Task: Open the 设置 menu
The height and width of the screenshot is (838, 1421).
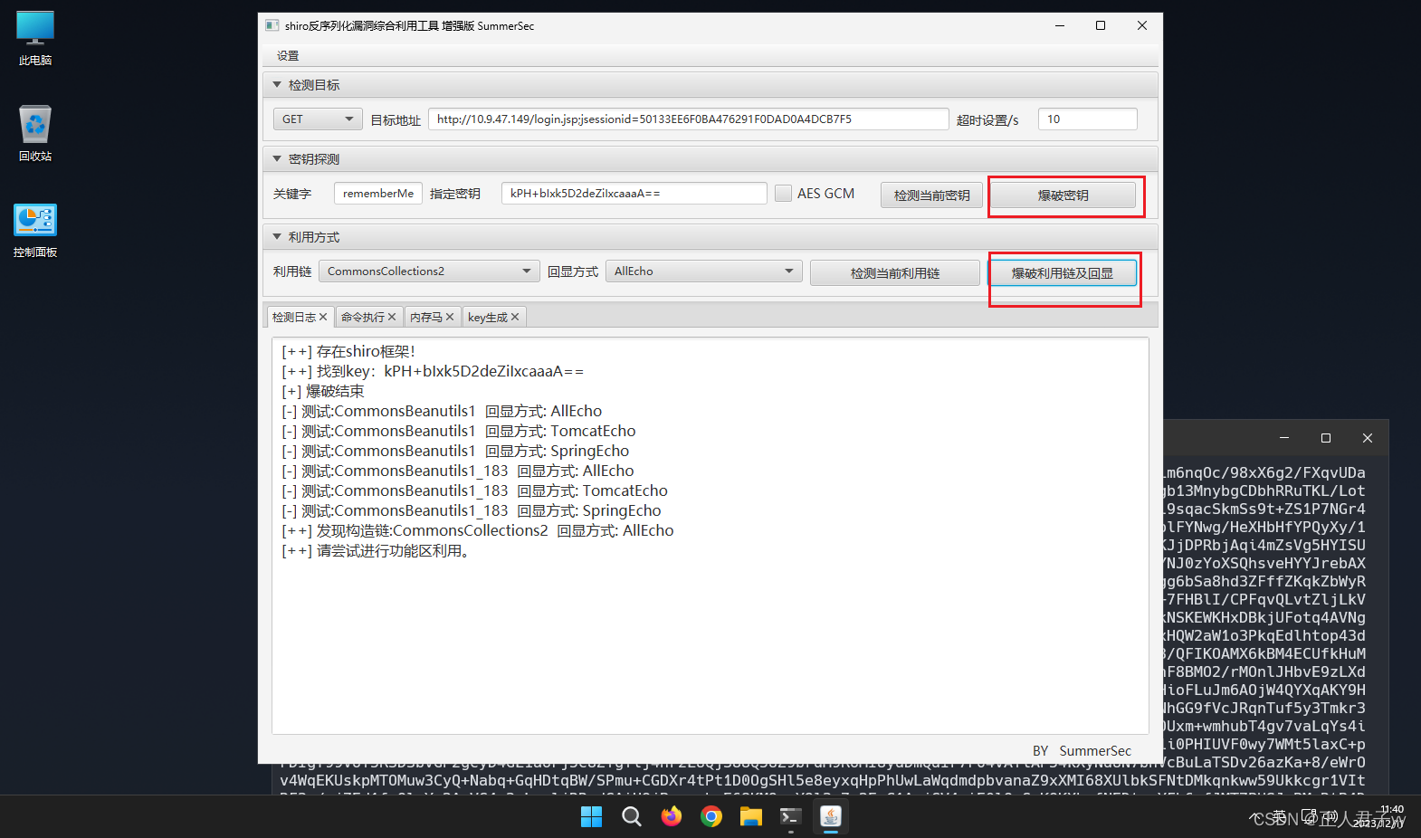Action: [288, 55]
